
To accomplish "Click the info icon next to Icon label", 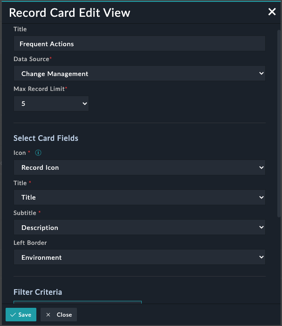I will click(x=38, y=153).
